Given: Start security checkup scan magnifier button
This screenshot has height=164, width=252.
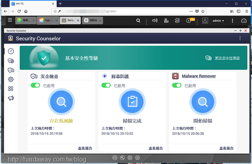Looking at the screenshot, I should click(x=61, y=102).
